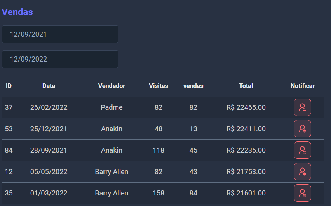Click the Vendedor column header
Viewport: 331px width, 206px height.
tap(111, 86)
